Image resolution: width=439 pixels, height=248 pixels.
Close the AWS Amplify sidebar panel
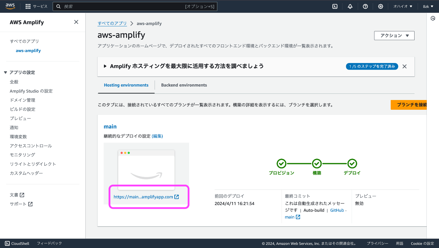(76, 22)
